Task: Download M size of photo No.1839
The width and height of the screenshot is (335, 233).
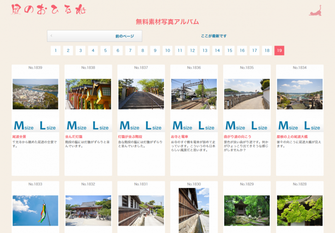Action: tap(24, 125)
